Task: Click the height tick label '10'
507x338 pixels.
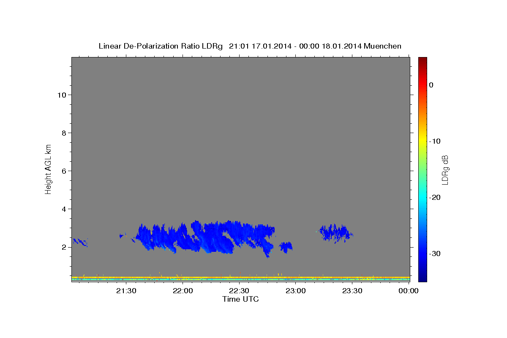Action: point(62,95)
